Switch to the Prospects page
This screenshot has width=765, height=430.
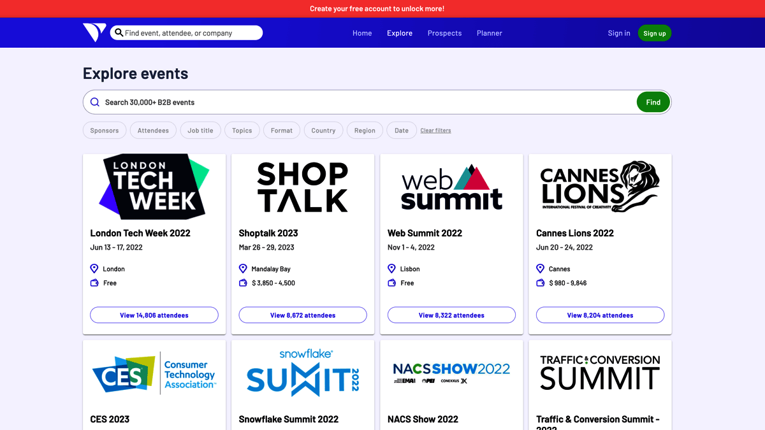coord(444,32)
